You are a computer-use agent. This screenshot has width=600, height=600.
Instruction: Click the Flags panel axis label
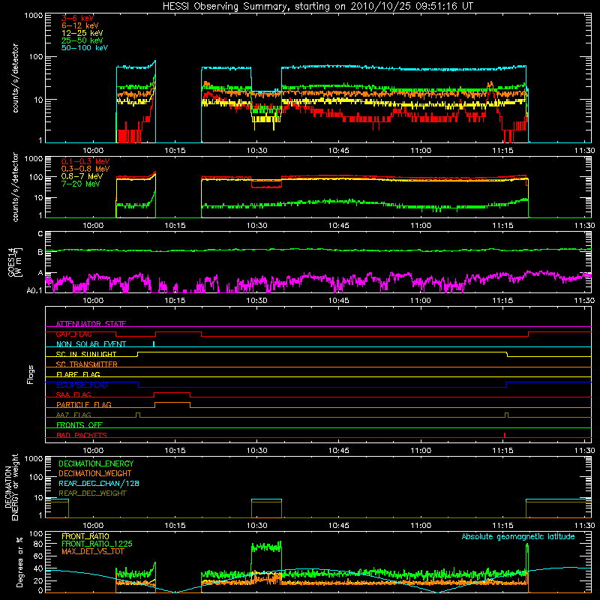click(x=31, y=374)
